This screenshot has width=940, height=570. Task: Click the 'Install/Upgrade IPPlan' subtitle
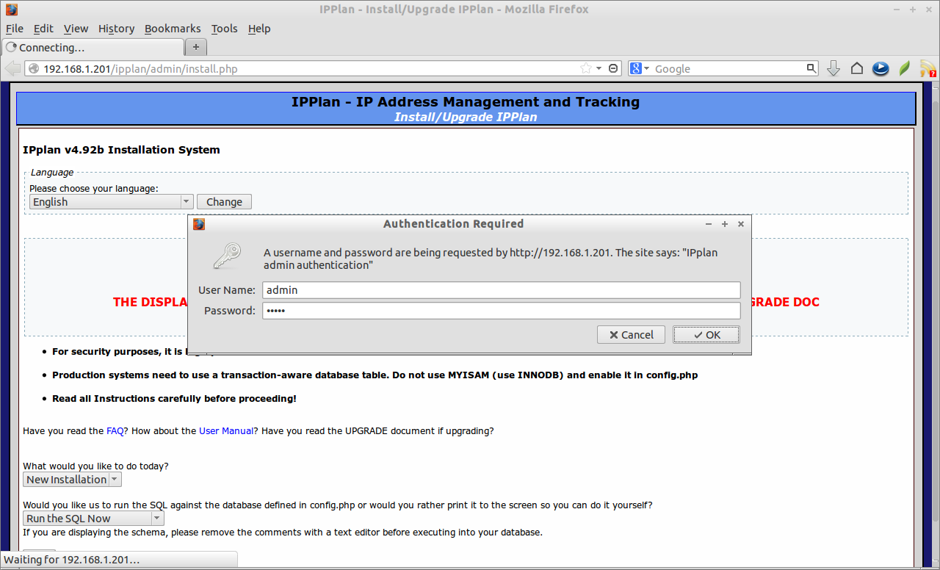466,117
